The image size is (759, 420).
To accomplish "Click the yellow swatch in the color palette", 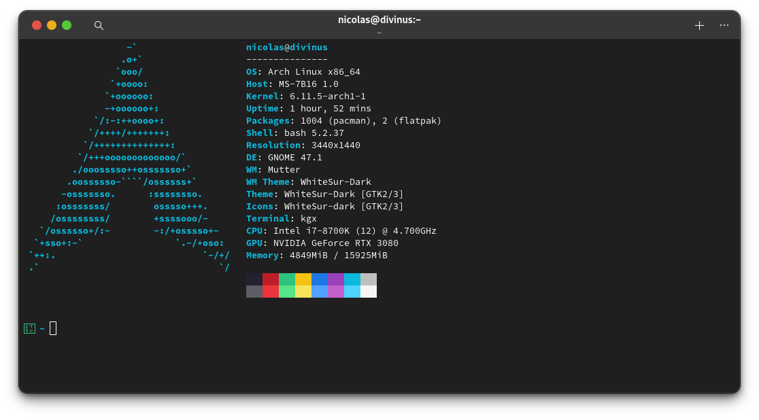I will [x=303, y=285].
